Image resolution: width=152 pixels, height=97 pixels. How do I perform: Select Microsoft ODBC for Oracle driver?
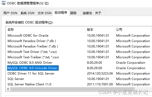point(28,36)
